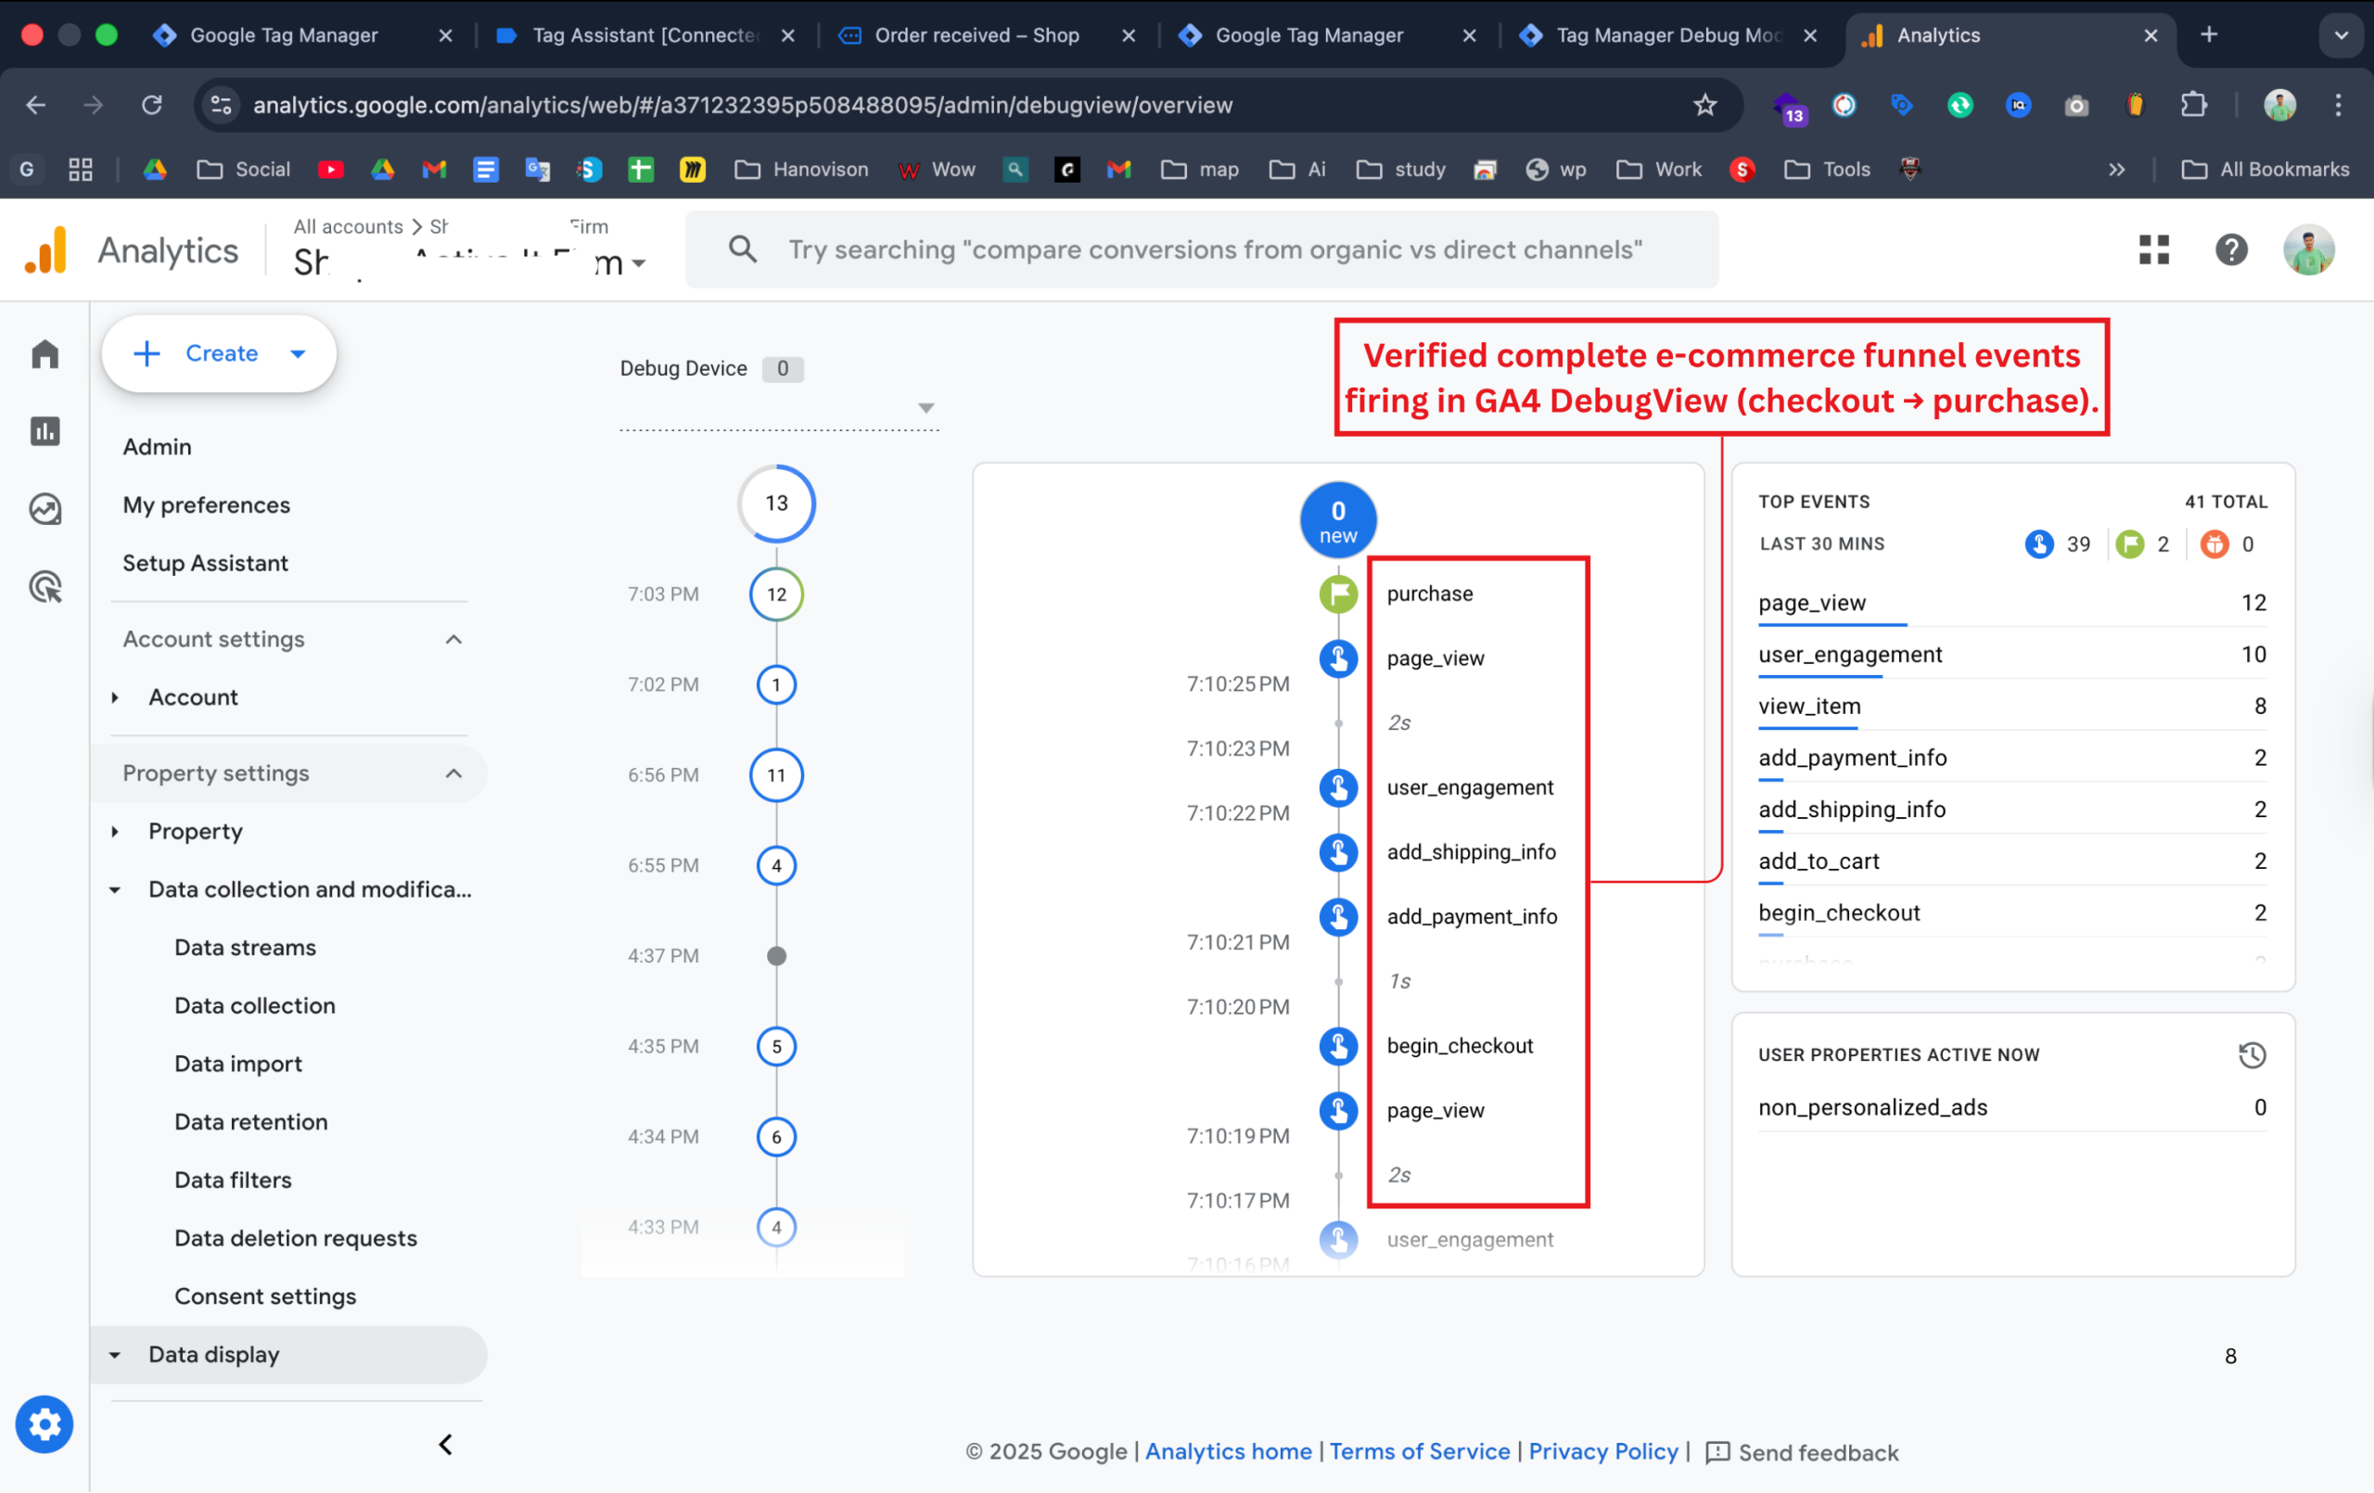Open the Debug Device dropdown arrow
The width and height of the screenshot is (2374, 1493).
tap(925, 407)
